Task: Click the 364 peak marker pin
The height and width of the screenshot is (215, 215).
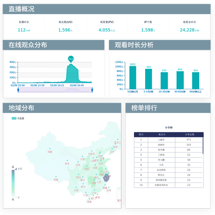Action: pyautogui.click(x=71, y=59)
